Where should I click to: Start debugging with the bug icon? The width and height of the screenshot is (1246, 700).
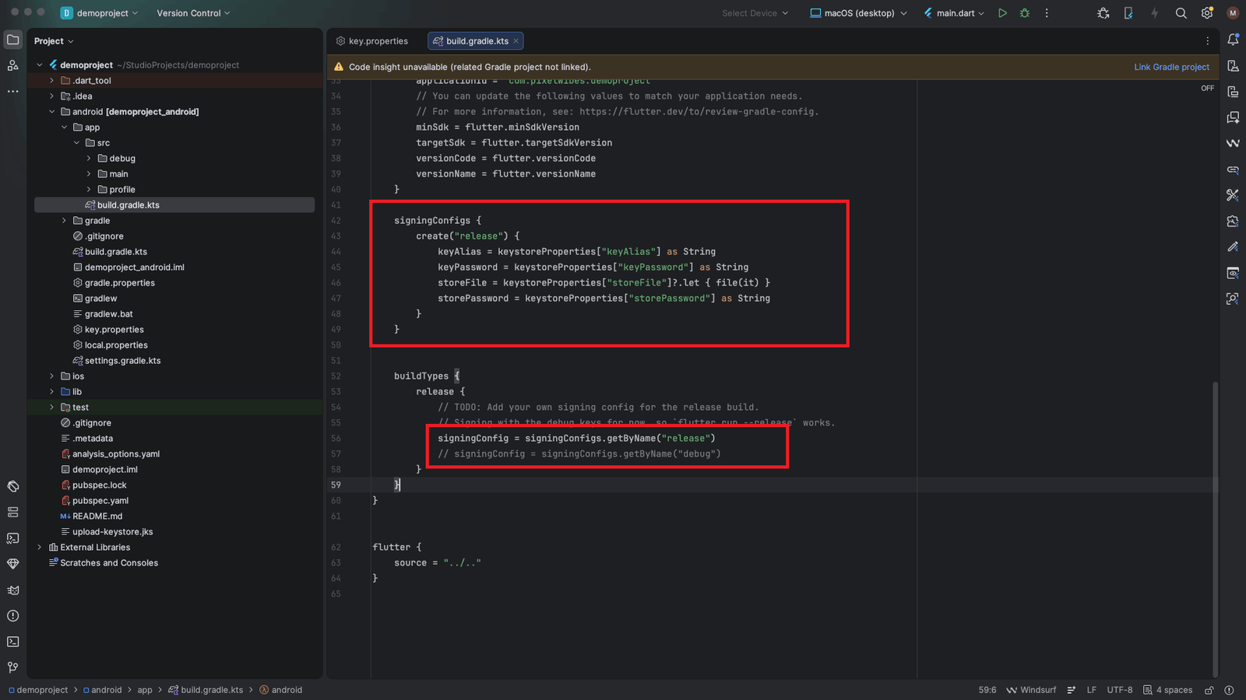[x=1025, y=13]
